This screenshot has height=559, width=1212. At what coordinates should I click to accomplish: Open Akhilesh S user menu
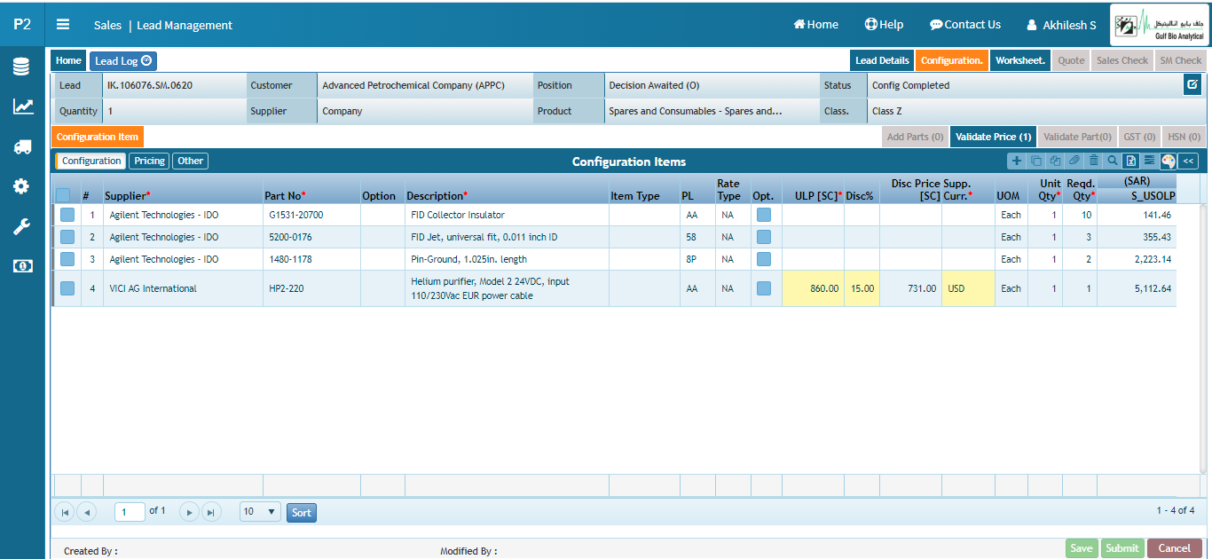pyautogui.click(x=1061, y=26)
